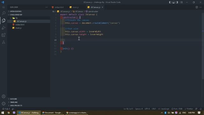Click ENG language indicator
This screenshot has width=204, height=115.
click(184, 113)
